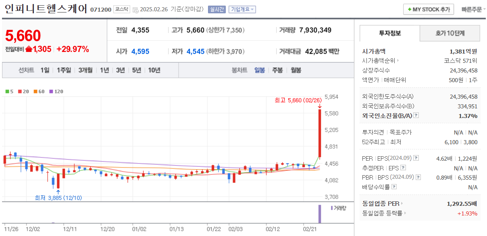Screen dimensions: 487x236
Task: Select the 주봉 weekly candle chart
Action: 278,70
